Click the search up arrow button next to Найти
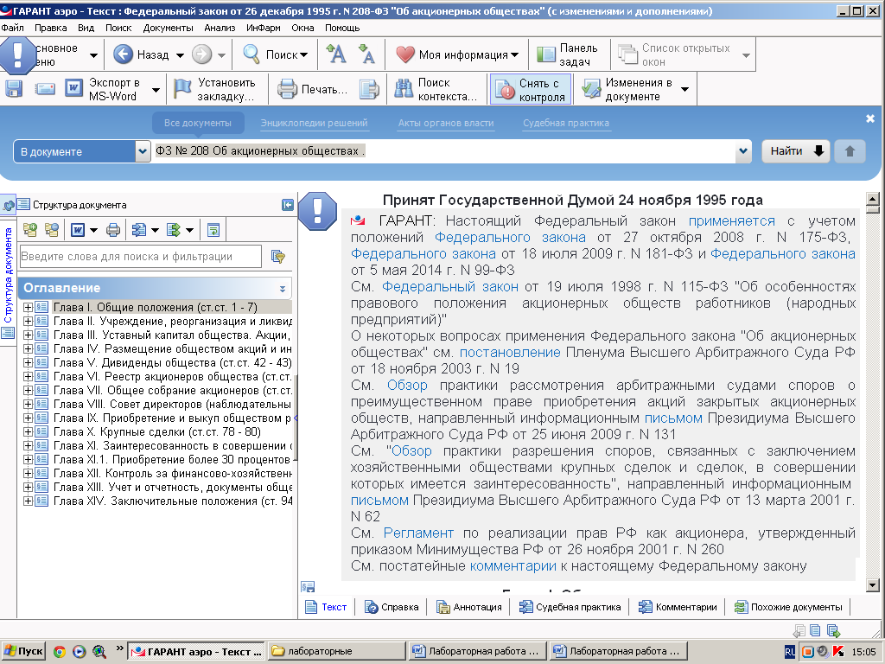 point(850,151)
